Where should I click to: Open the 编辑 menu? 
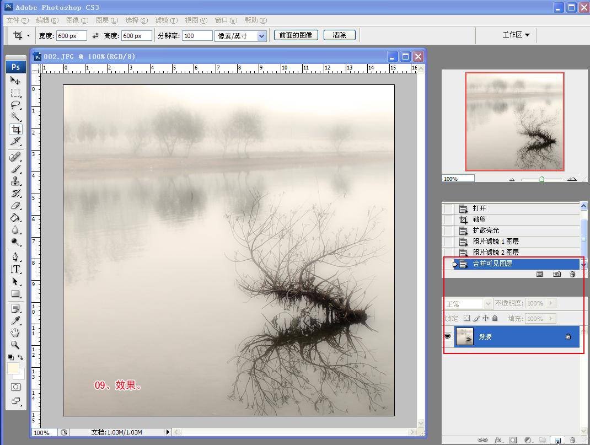tap(47, 20)
